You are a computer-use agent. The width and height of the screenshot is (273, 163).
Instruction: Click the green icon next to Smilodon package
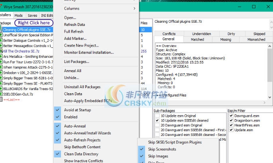(1, 73)
